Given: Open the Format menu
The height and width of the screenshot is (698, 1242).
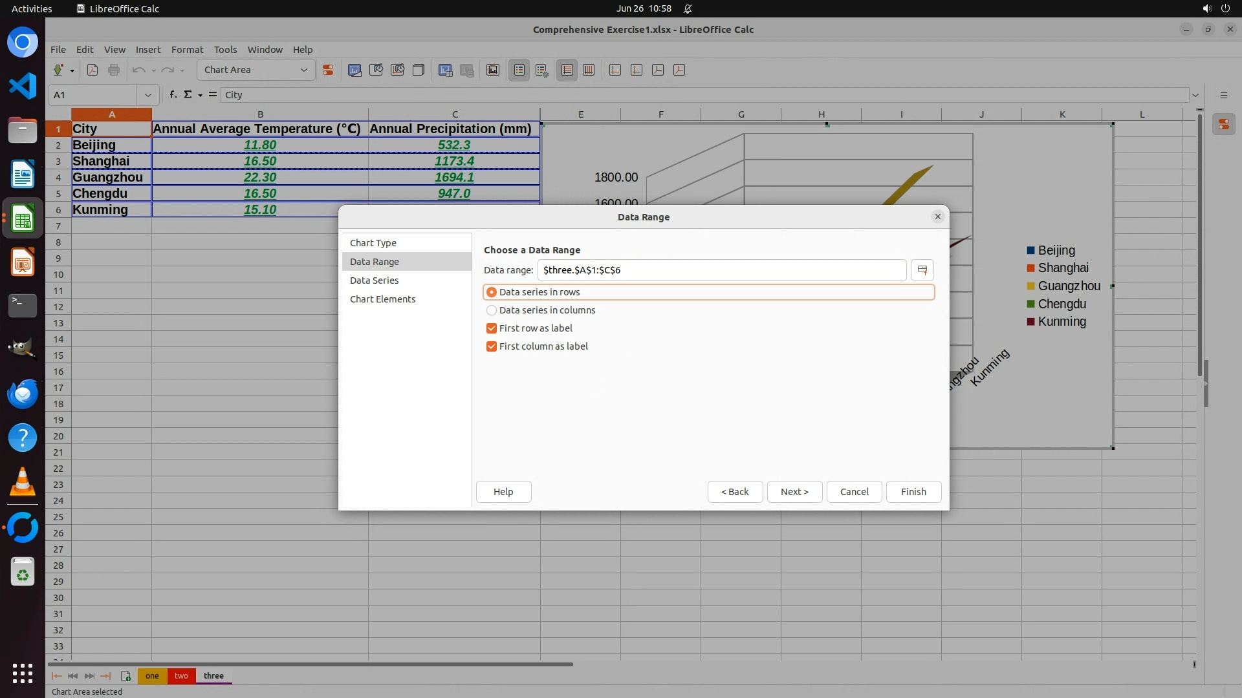Looking at the screenshot, I should point(187,50).
